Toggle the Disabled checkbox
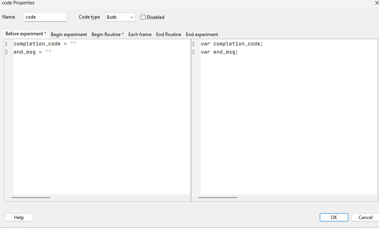 [x=143, y=17]
